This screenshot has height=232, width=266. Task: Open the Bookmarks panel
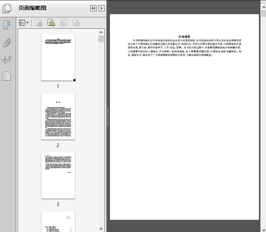pyautogui.click(x=7, y=26)
